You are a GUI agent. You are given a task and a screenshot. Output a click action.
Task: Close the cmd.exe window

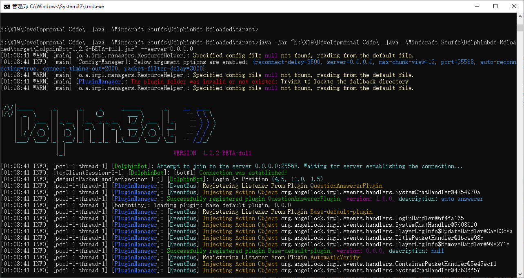[514, 6]
